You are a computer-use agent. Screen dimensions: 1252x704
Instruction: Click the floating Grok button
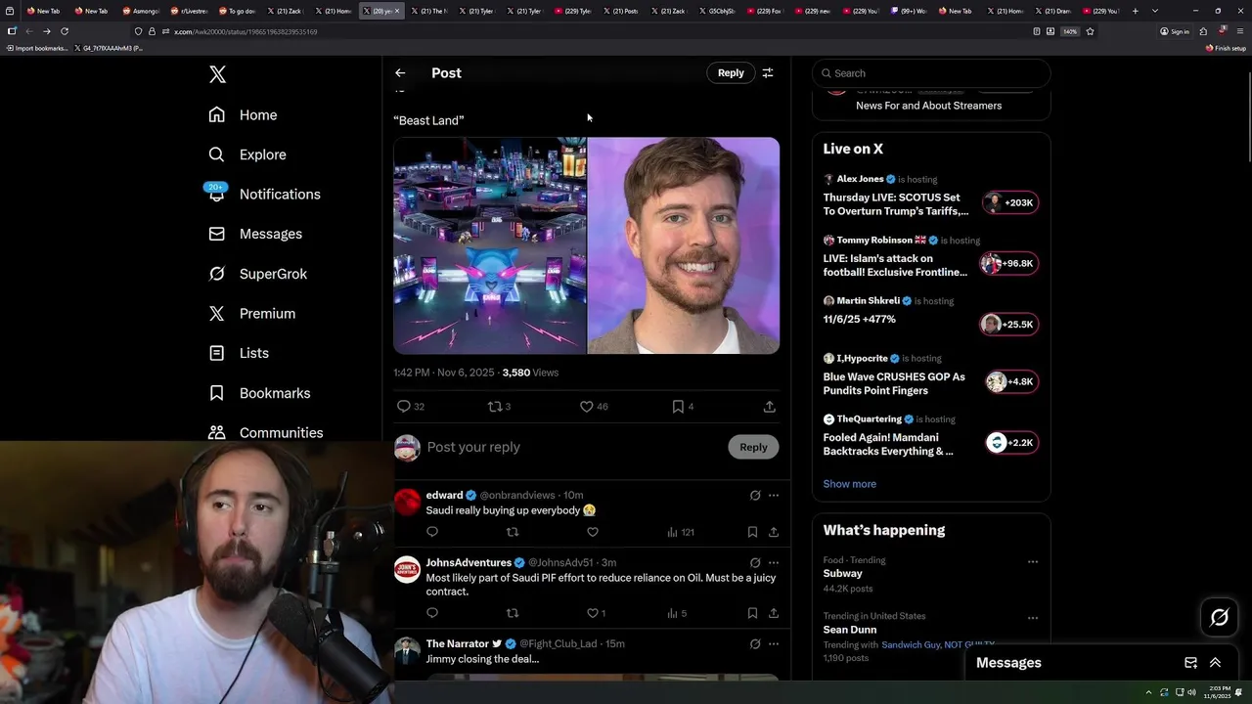[1219, 617]
